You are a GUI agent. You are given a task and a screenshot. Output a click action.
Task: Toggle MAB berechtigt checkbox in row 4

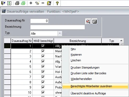click(43, 61)
